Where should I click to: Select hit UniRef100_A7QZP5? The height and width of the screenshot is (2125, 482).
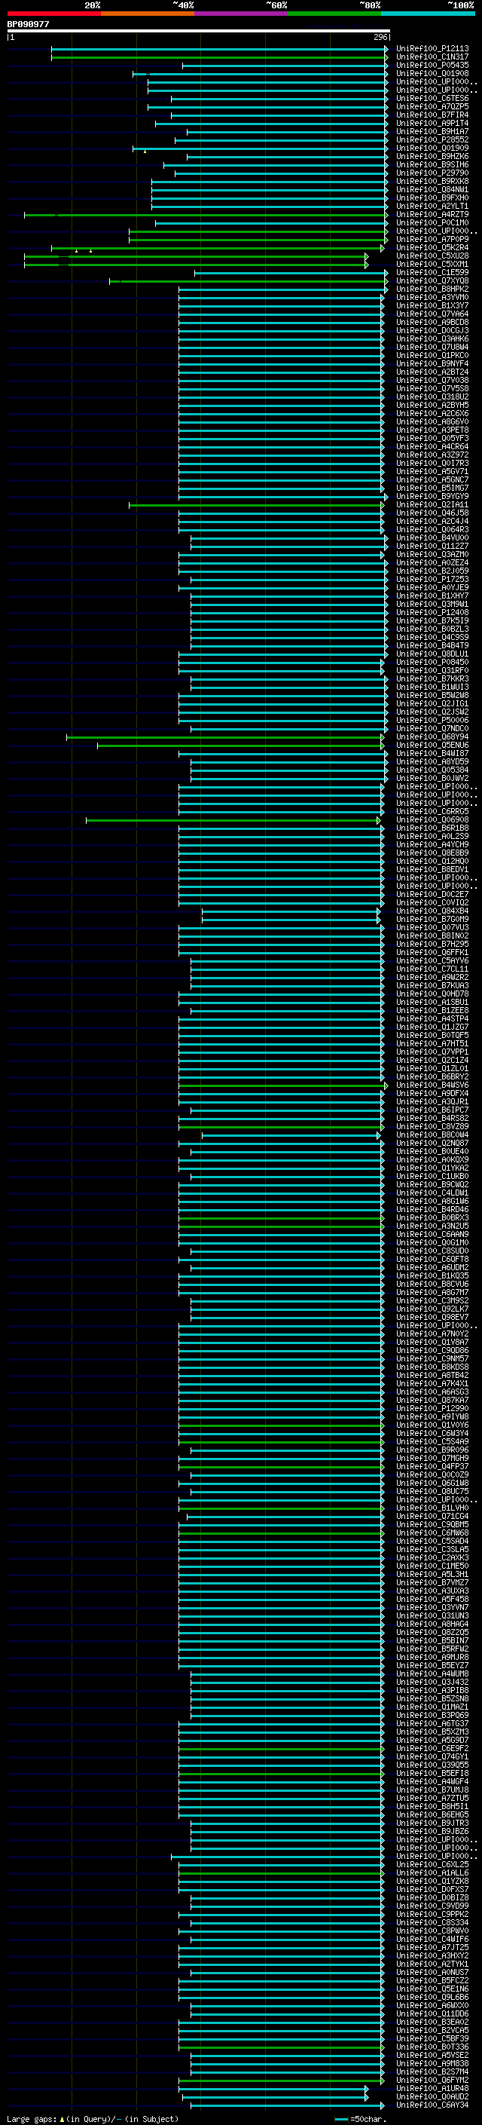[432, 106]
